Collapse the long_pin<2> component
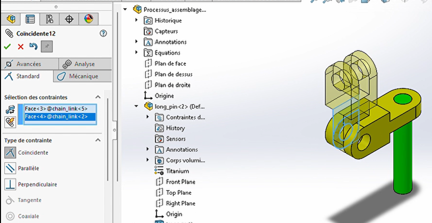Image resolution: width=432 pixels, height=223 pixels. pos(136,106)
